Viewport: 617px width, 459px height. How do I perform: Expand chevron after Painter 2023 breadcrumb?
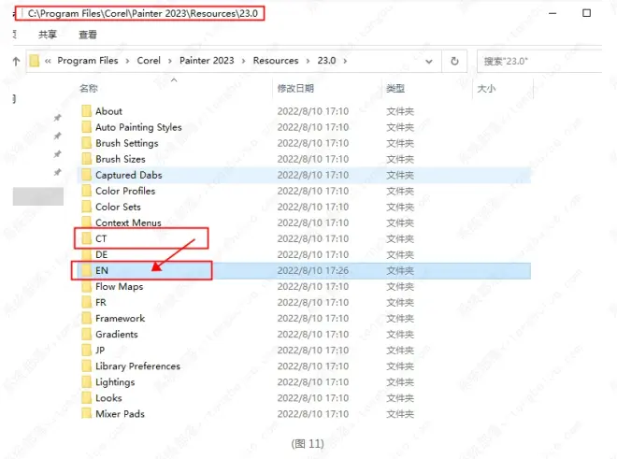tap(244, 61)
